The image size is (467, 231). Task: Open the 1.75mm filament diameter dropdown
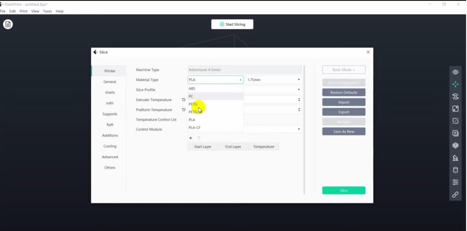274,80
